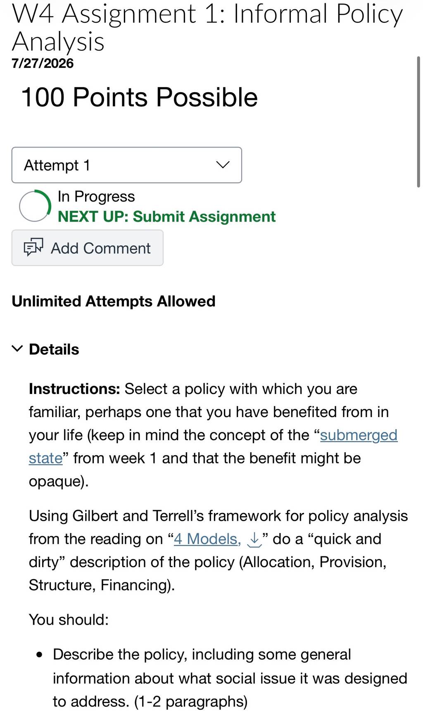Click the 100 Points Possible text

point(139,97)
